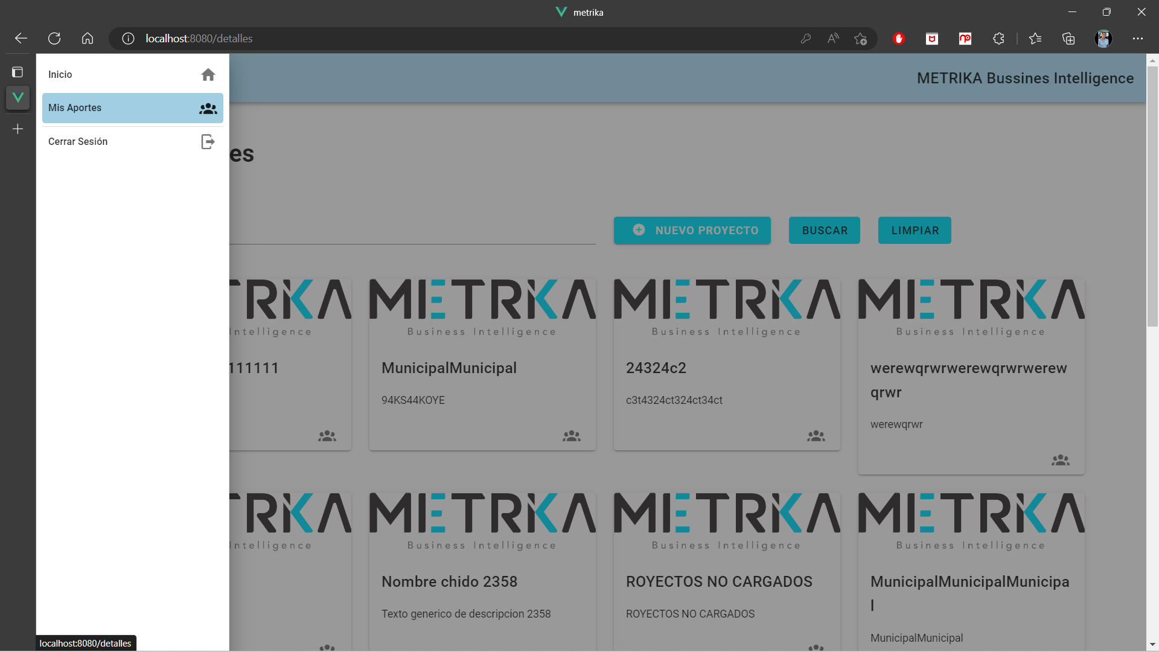Open the members icon on 24324c2 project

[x=816, y=436]
